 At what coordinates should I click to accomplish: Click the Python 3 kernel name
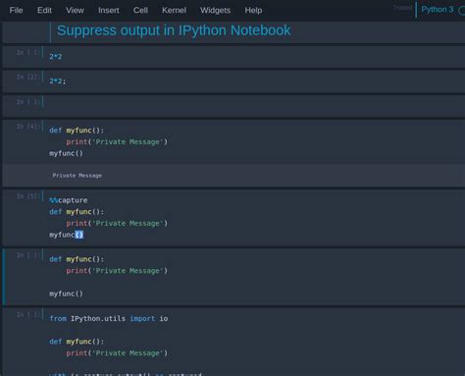(x=438, y=10)
